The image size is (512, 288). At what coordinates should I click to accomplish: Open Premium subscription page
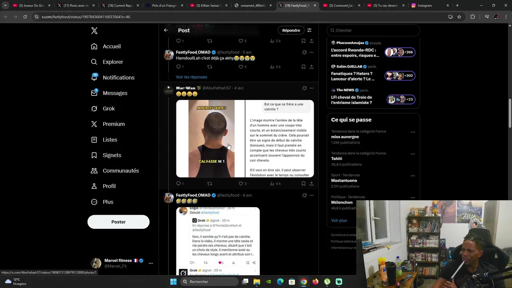click(108, 124)
